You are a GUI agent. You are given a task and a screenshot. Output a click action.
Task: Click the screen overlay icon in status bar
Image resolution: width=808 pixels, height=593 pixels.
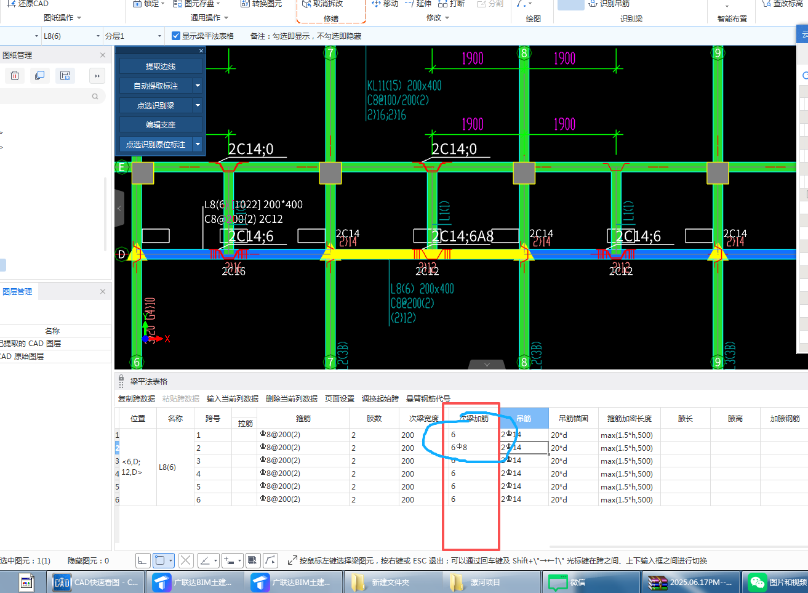(x=252, y=560)
